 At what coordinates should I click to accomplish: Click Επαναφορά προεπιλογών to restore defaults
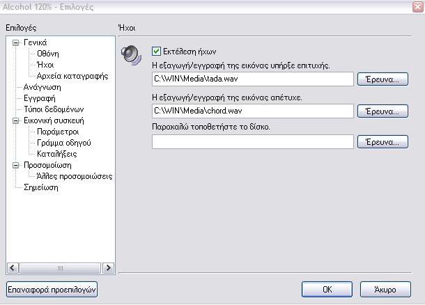coord(52,290)
